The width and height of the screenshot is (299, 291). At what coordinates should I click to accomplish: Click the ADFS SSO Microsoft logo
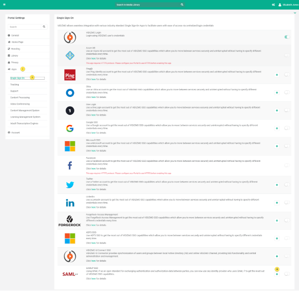pos(70,239)
